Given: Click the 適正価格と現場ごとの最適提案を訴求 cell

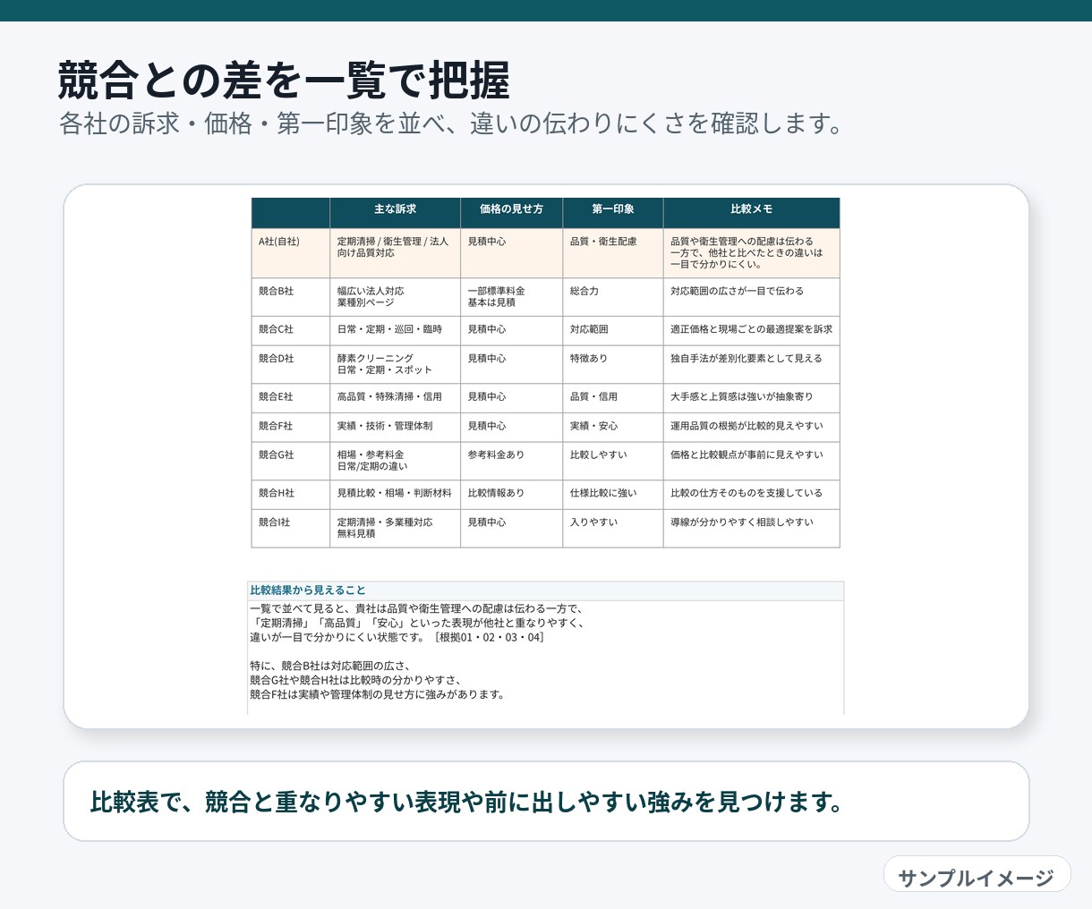Looking at the screenshot, I should coord(752,331).
